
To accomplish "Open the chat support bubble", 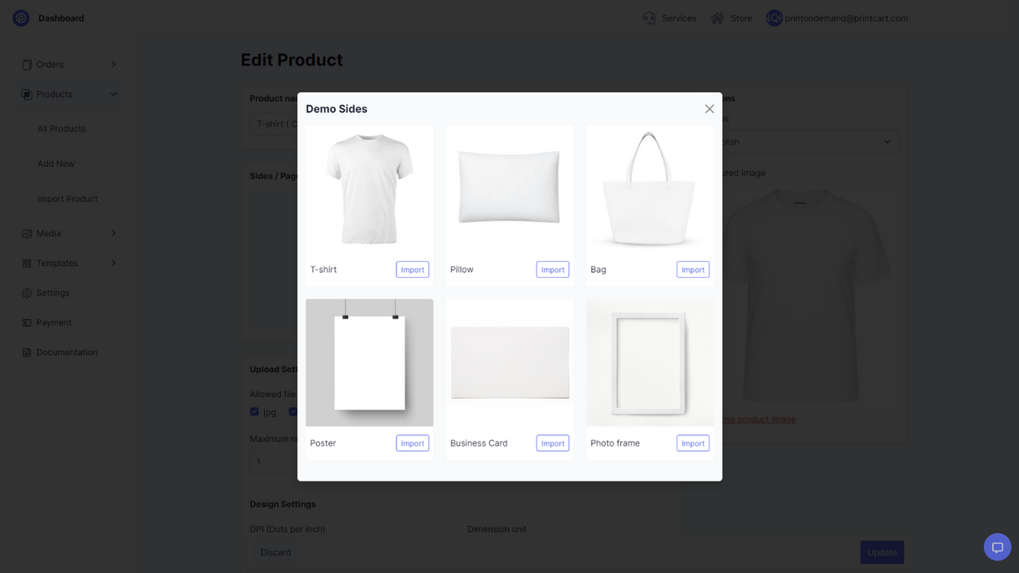I will tap(997, 547).
